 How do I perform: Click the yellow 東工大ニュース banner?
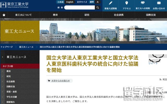[x=20, y=31]
